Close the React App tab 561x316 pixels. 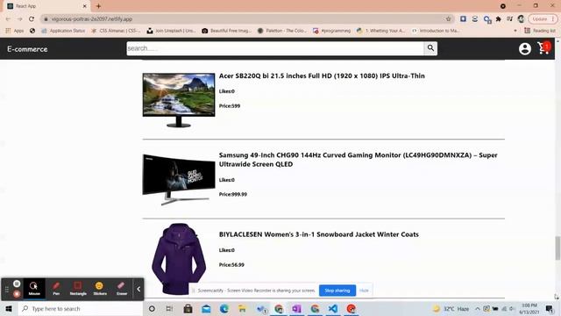click(85, 6)
